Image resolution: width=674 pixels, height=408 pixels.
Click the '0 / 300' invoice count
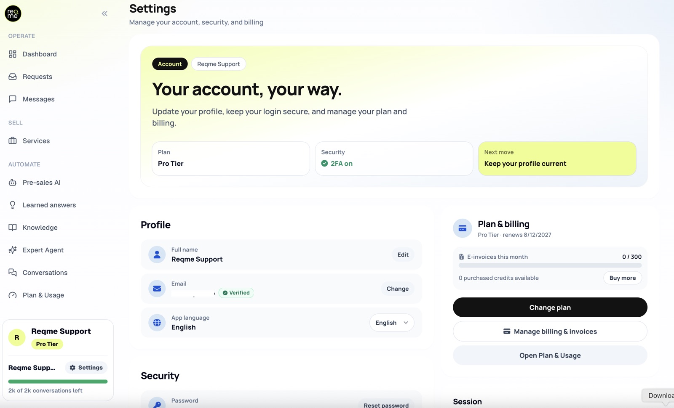[x=631, y=257]
